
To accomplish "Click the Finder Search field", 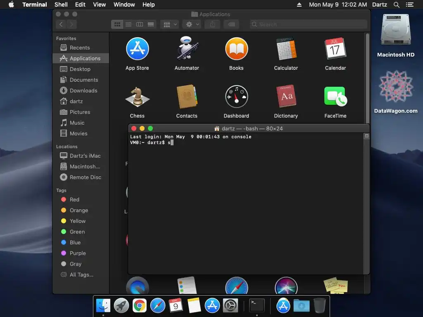I will point(308,24).
